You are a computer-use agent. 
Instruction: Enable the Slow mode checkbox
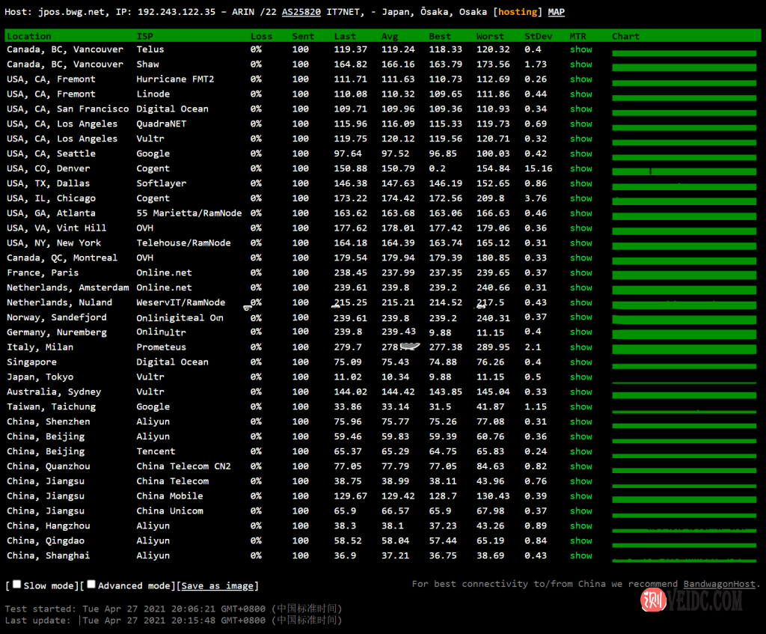(16, 585)
